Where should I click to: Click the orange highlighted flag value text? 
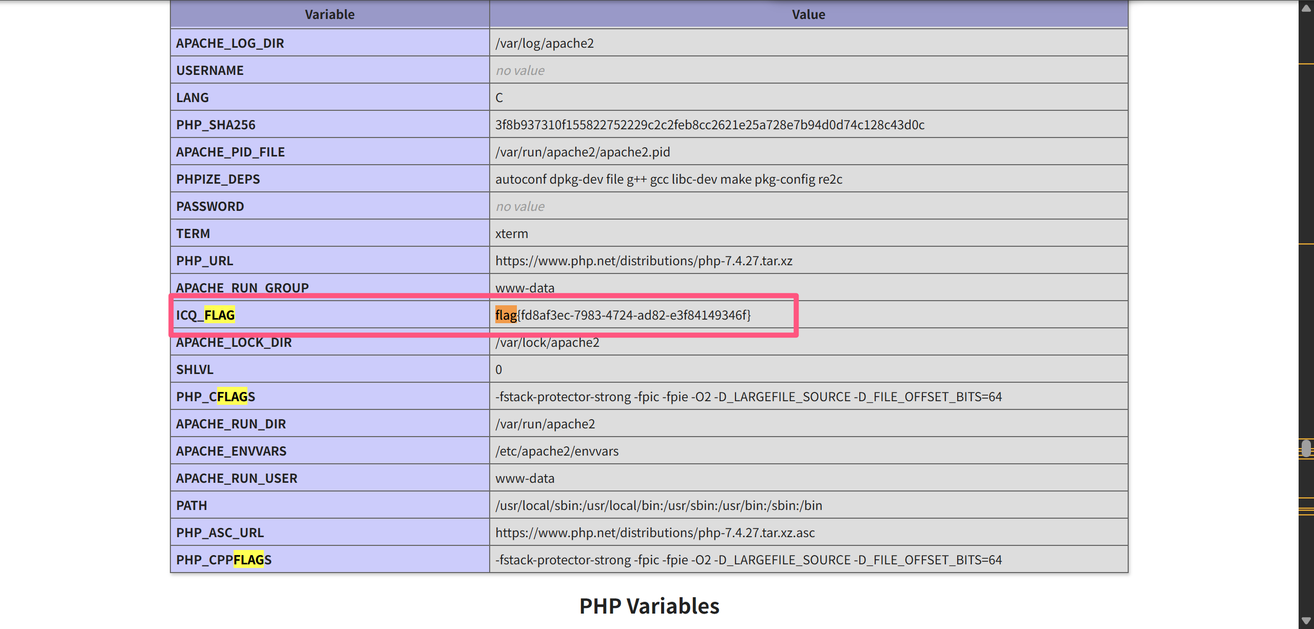[506, 315]
